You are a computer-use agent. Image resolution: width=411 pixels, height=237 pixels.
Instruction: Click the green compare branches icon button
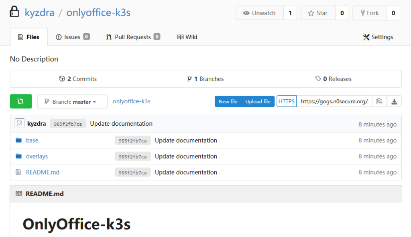pyautogui.click(x=21, y=101)
